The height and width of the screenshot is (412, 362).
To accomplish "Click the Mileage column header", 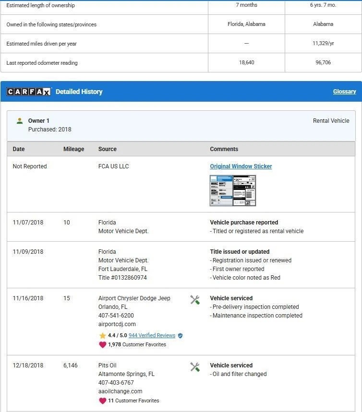I will 73,149.
